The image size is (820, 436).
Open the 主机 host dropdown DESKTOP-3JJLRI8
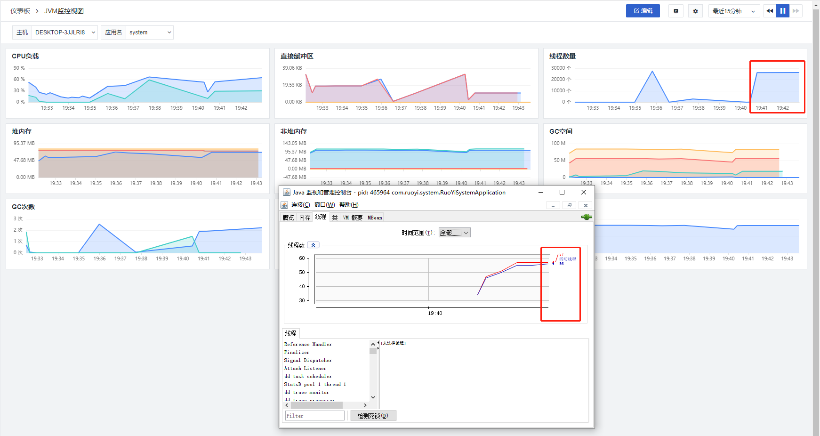[65, 32]
